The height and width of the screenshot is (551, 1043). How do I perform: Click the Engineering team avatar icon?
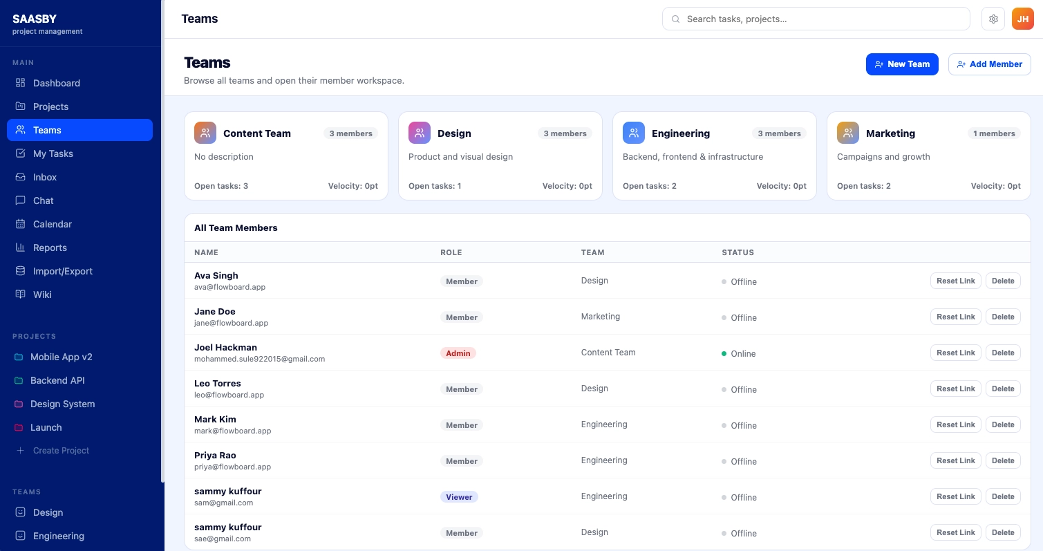tap(634, 132)
